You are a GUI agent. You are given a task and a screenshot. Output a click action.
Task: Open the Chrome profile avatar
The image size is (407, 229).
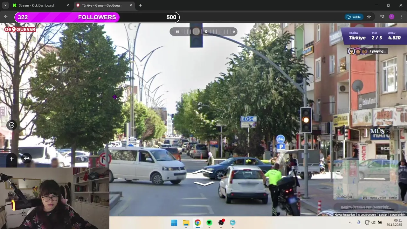(x=391, y=17)
